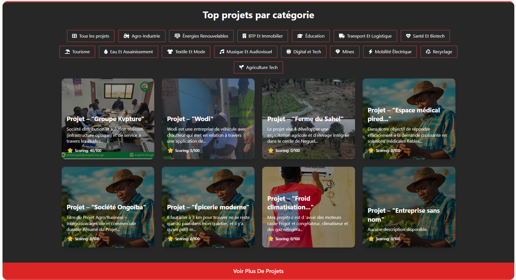This screenshot has width=516, height=280.
Task: Click the solar panel icon for Énergies Renouvelables
Action: coord(177,36)
